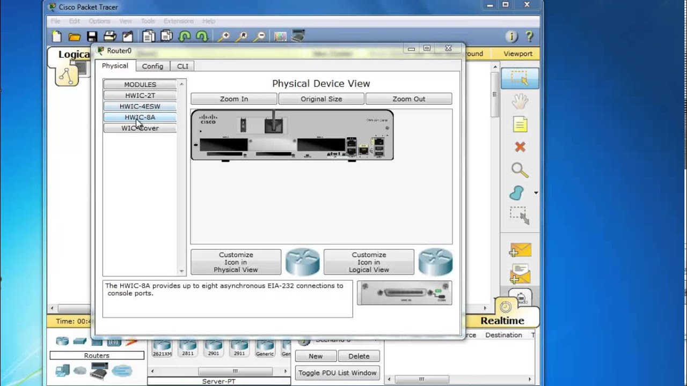Select the HWIC-4ESW module
Viewport: 687px width, 386px height.
[x=140, y=106]
